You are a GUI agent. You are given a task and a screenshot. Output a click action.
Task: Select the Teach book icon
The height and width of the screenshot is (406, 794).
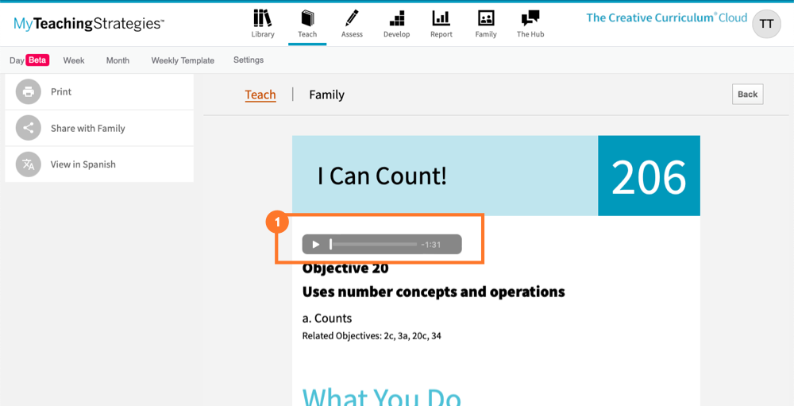click(x=307, y=18)
